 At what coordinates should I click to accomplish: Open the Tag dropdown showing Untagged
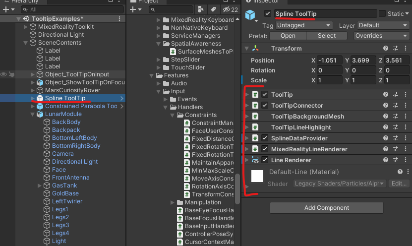click(304, 25)
